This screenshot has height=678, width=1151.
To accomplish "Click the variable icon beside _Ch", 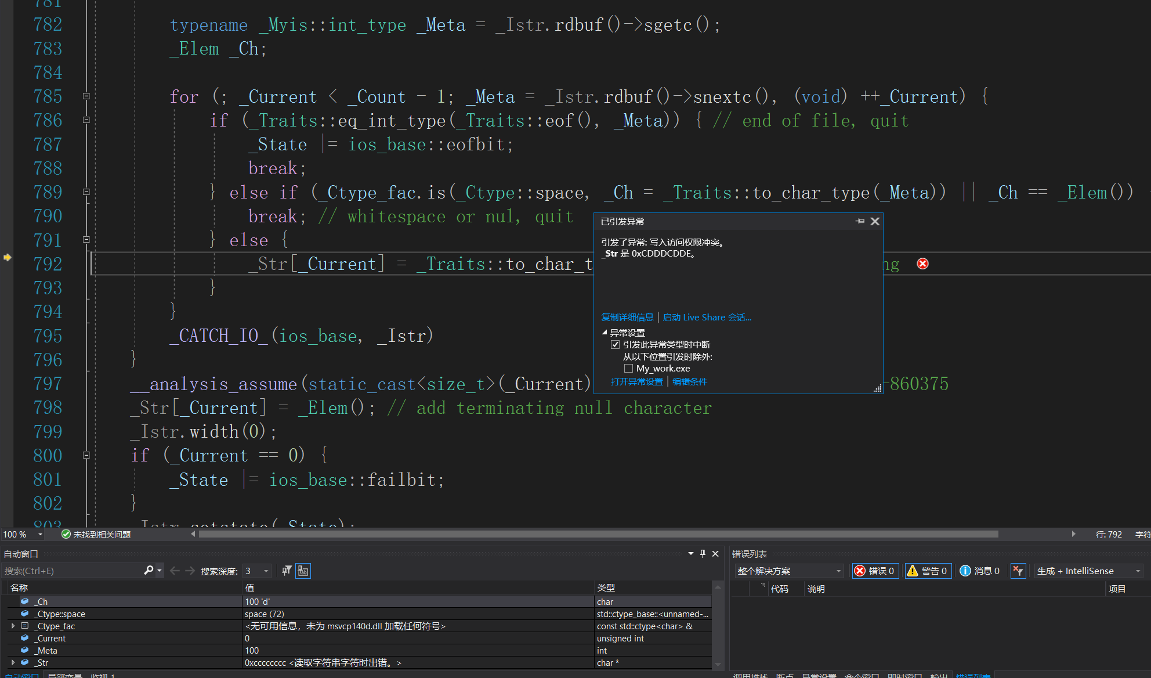I will coord(25,601).
